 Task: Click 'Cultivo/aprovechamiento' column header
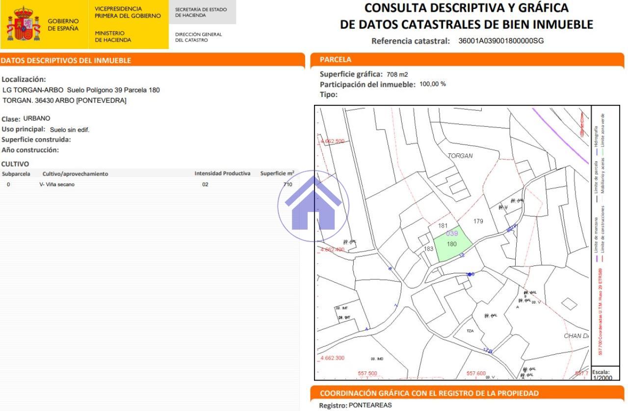pos(75,174)
